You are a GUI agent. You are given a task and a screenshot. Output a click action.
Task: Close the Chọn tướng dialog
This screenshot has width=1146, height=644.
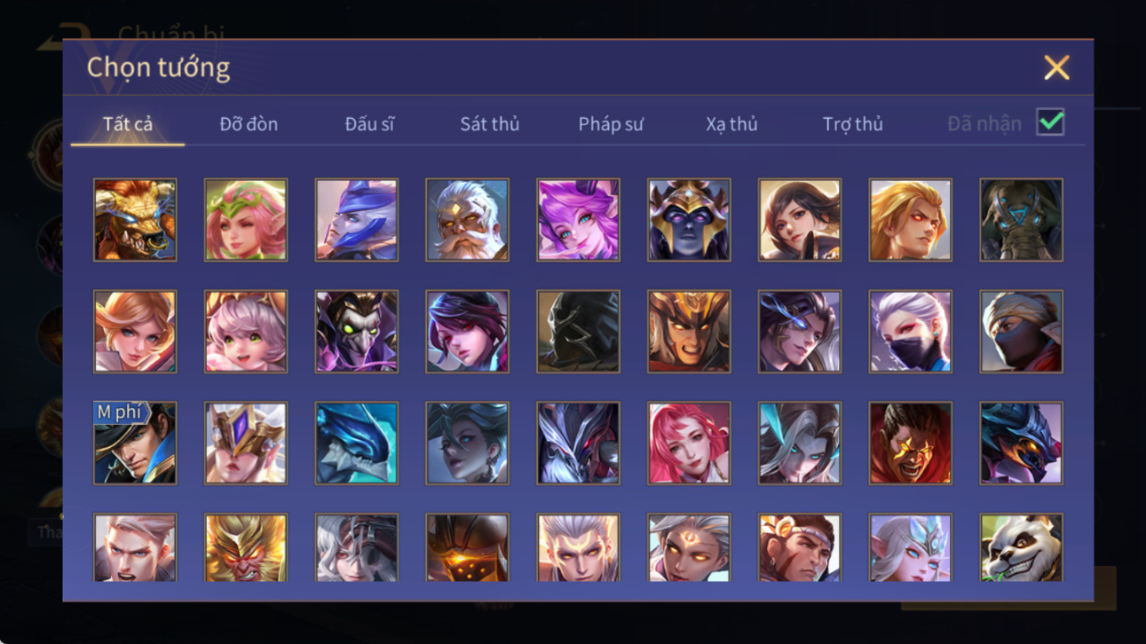(x=1056, y=67)
